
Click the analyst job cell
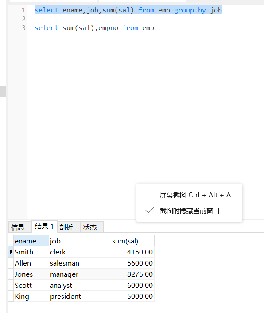pyautogui.click(x=80, y=285)
